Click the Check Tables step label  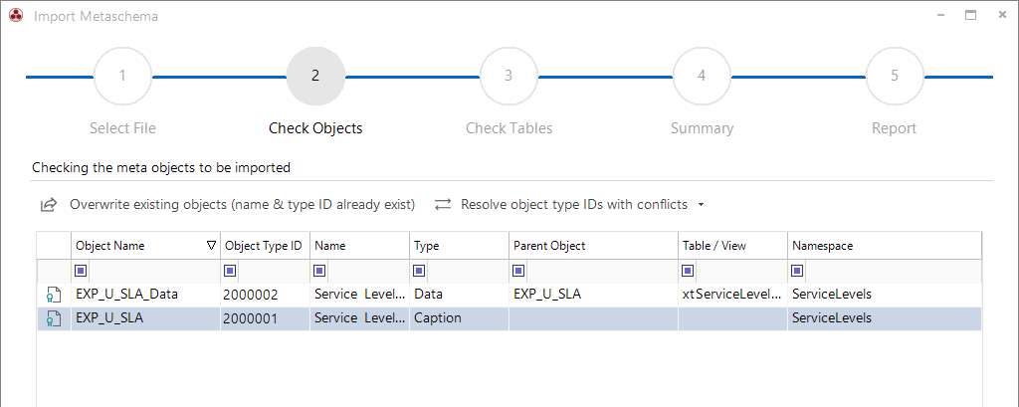[x=509, y=128]
